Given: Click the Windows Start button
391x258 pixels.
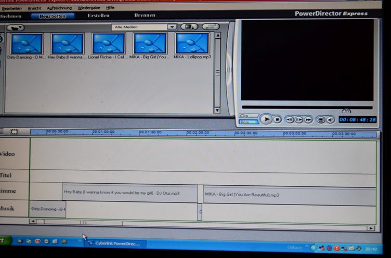Looking at the screenshot, I should click(x=5, y=241).
